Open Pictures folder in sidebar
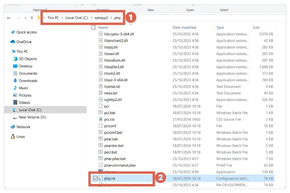The width and height of the screenshot is (290, 193). pos(25,95)
